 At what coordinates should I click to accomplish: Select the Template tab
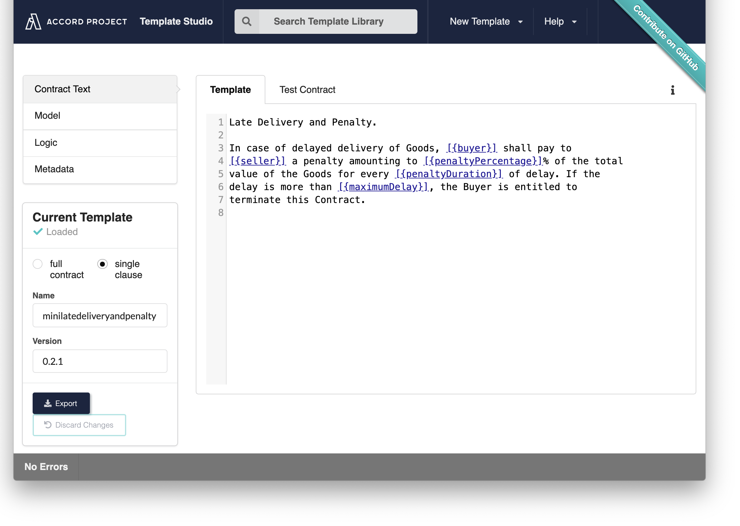coord(230,90)
